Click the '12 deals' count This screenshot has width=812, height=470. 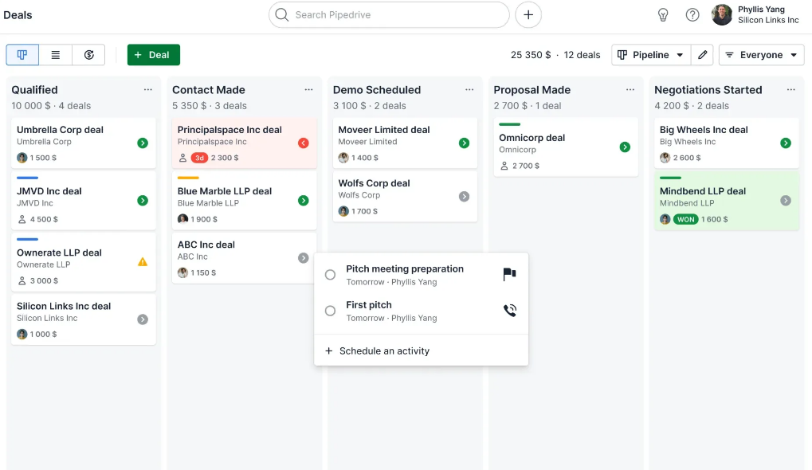582,55
